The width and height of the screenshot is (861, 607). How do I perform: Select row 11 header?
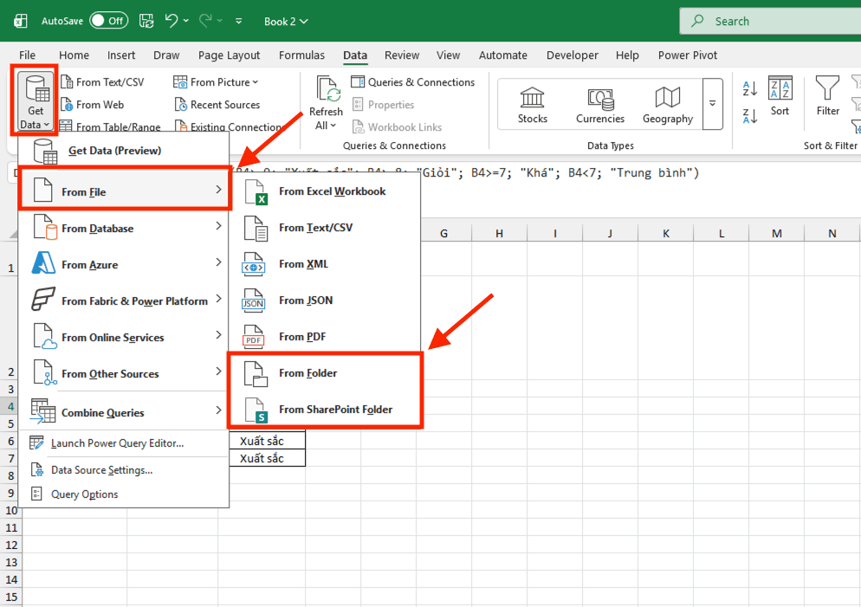coord(11,527)
